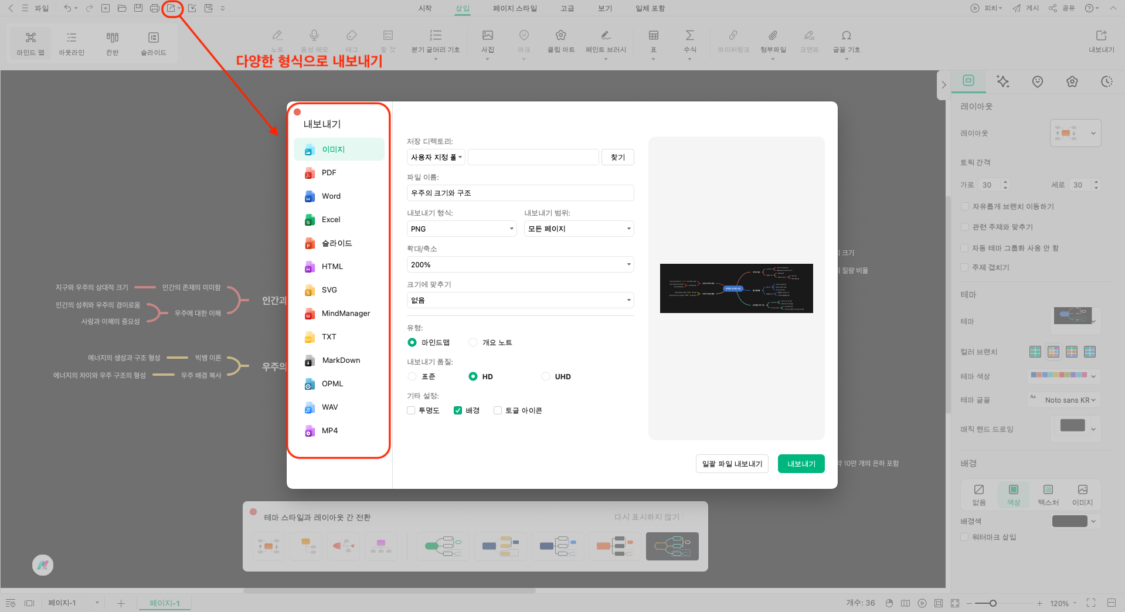Open the page style (페이지 스타일) tab
The width and height of the screenshot is (1125, 612).
pos(515,8)
